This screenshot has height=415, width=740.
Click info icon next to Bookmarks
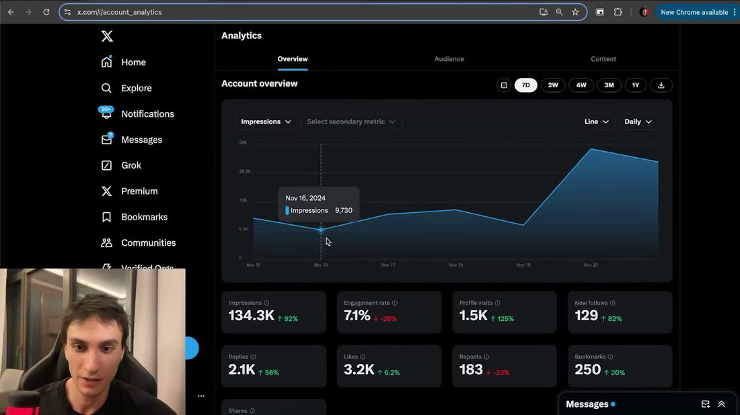[x=610, y=357]
